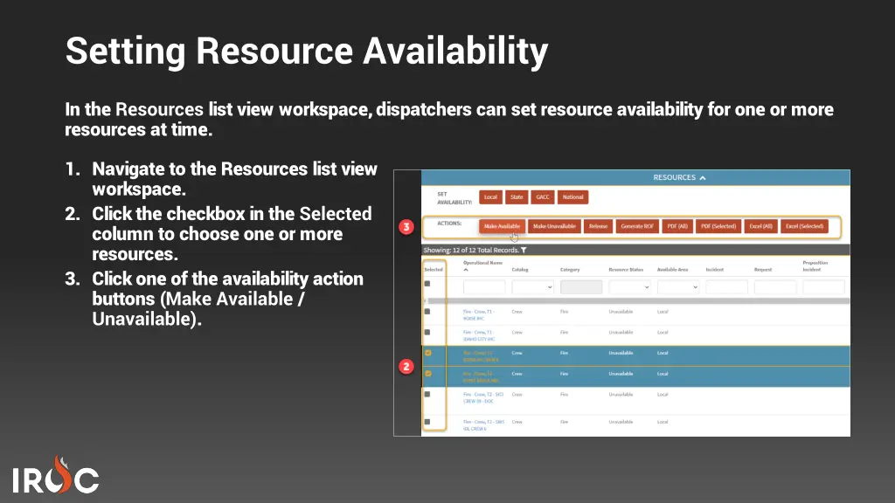895x503 pixels.
Task: Click the filter funnel icon beside Total Records
Action: (524, 251)
